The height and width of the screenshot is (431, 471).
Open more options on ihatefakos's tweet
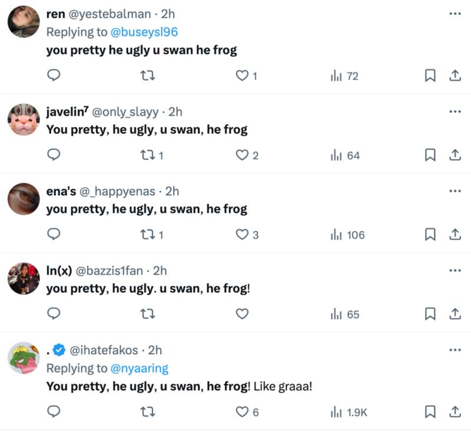click(x=455, y=350)
